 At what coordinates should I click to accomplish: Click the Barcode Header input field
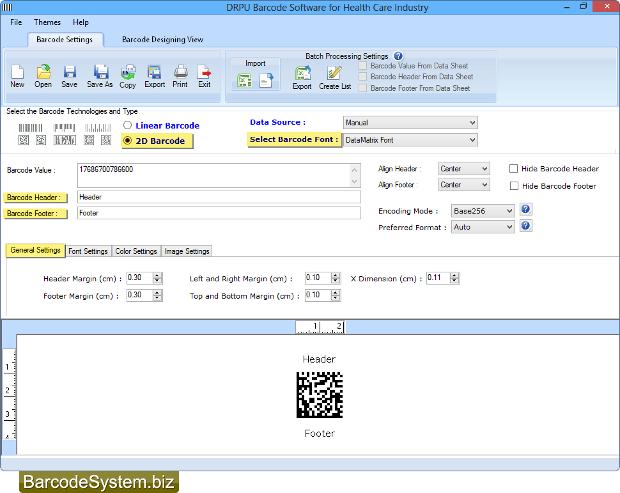pos(219,197)
